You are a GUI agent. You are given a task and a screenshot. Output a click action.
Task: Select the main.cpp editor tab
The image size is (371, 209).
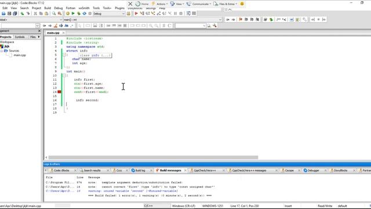pyautogui.click(x=53, y=33)
